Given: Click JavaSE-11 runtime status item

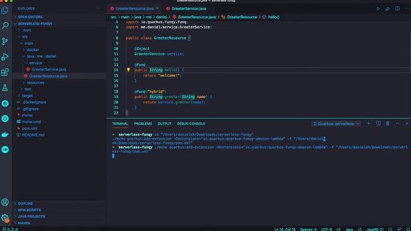Looking at the screenshot, I should [x=375, y=229].
